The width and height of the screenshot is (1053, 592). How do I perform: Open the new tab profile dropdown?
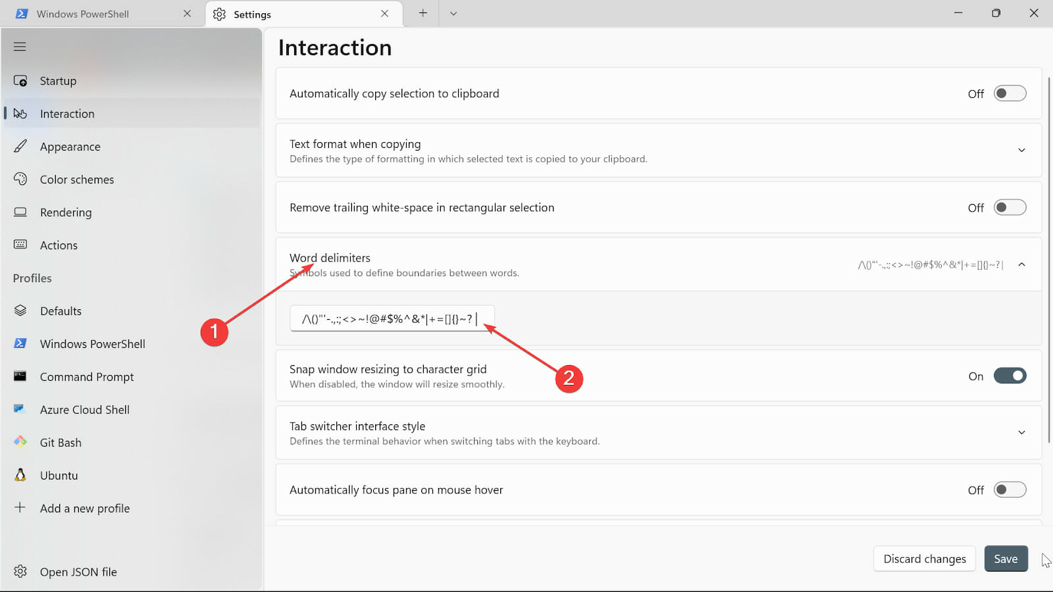tap(453, 13)
